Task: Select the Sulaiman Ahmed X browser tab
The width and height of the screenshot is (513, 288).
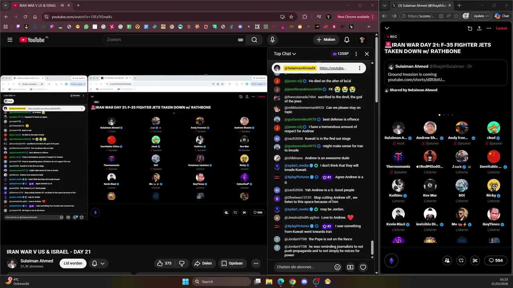Action: tap(422, 6)
